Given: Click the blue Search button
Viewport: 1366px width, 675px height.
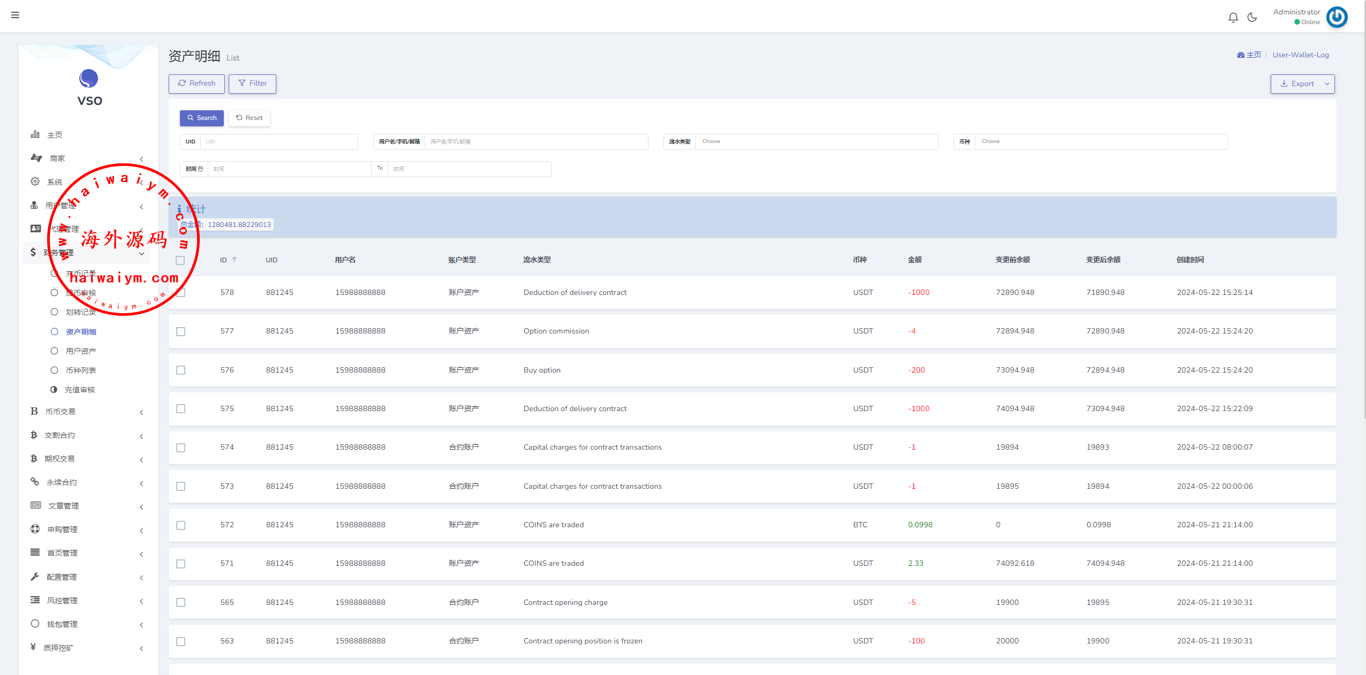Looking at the screenshot, I should tap(202, 118).
